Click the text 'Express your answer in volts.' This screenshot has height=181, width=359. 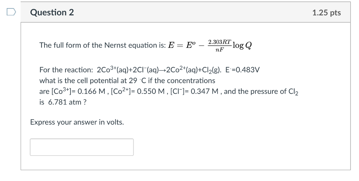(77, 122)
